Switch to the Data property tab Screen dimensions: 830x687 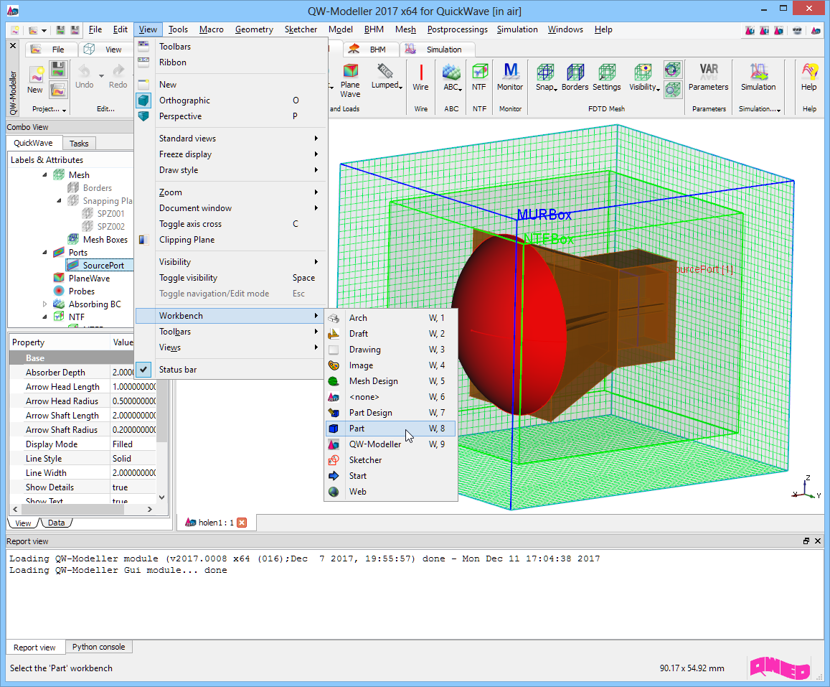(56, 523)
